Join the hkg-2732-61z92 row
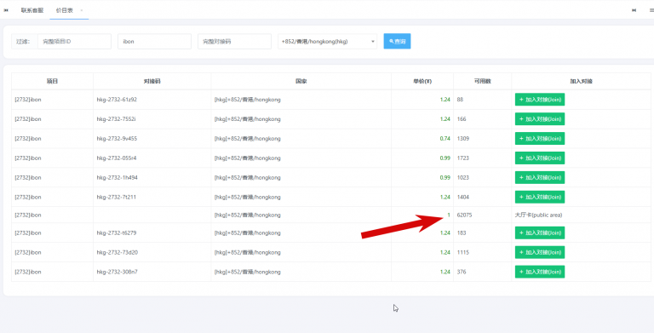Screen dimensions: 654x333 (540, 100)
